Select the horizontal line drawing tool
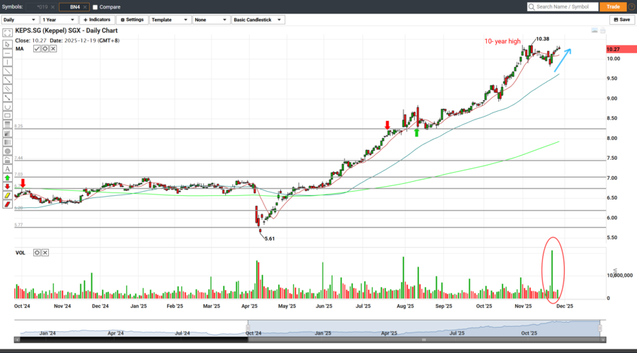This screenshot has height=353, width=637. pyautogui.click(x=7, y=53)
